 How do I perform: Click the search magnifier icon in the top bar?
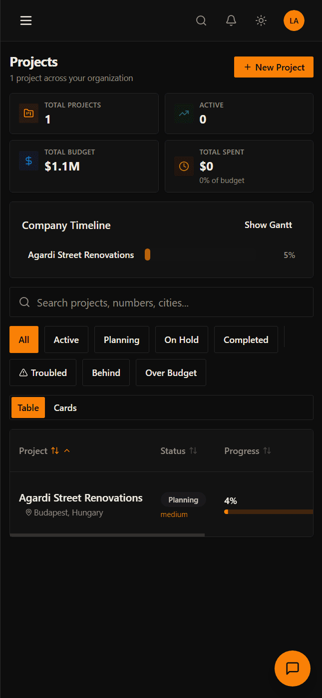[x=201, y=20]
